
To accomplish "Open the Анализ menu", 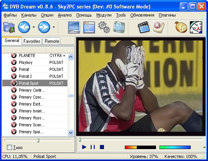I will (x=65, y=15).
